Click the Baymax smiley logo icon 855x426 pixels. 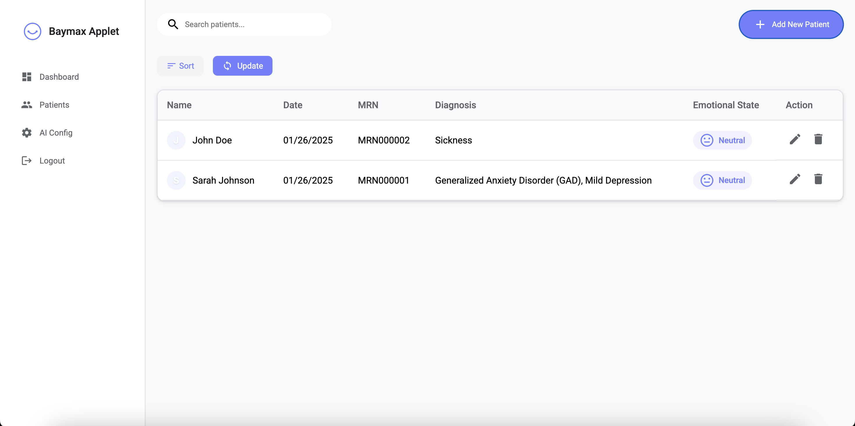pos(33,31)
